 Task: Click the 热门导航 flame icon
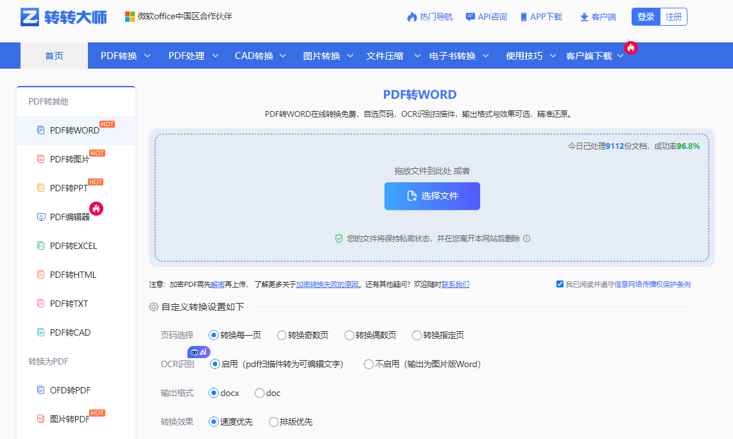[412, 17]
